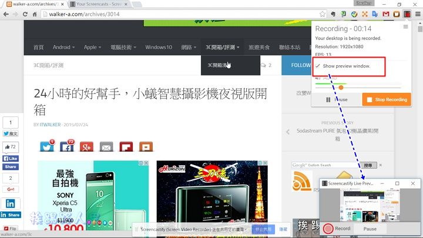Click the G+1 button in side bar

click(11, 189)
